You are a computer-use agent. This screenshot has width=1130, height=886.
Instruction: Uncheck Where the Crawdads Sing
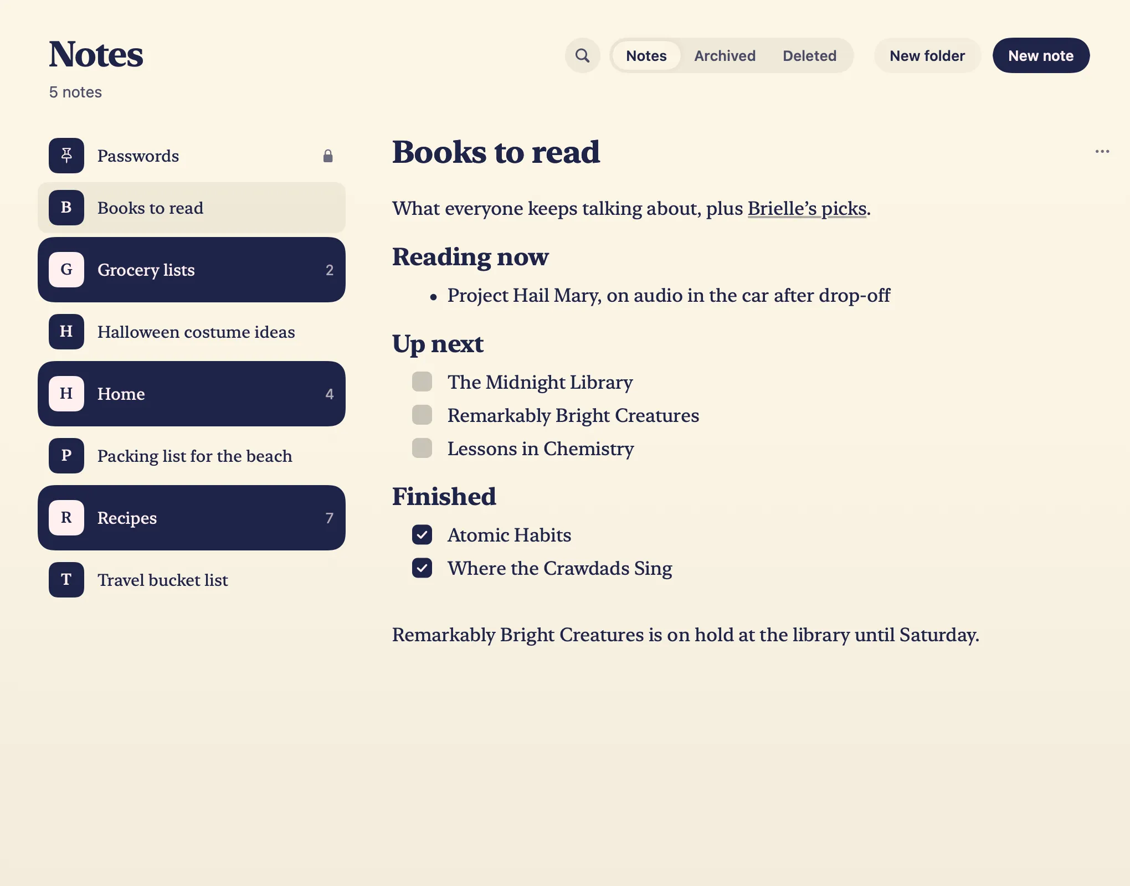pyautogui.click(x=422, y=568)
